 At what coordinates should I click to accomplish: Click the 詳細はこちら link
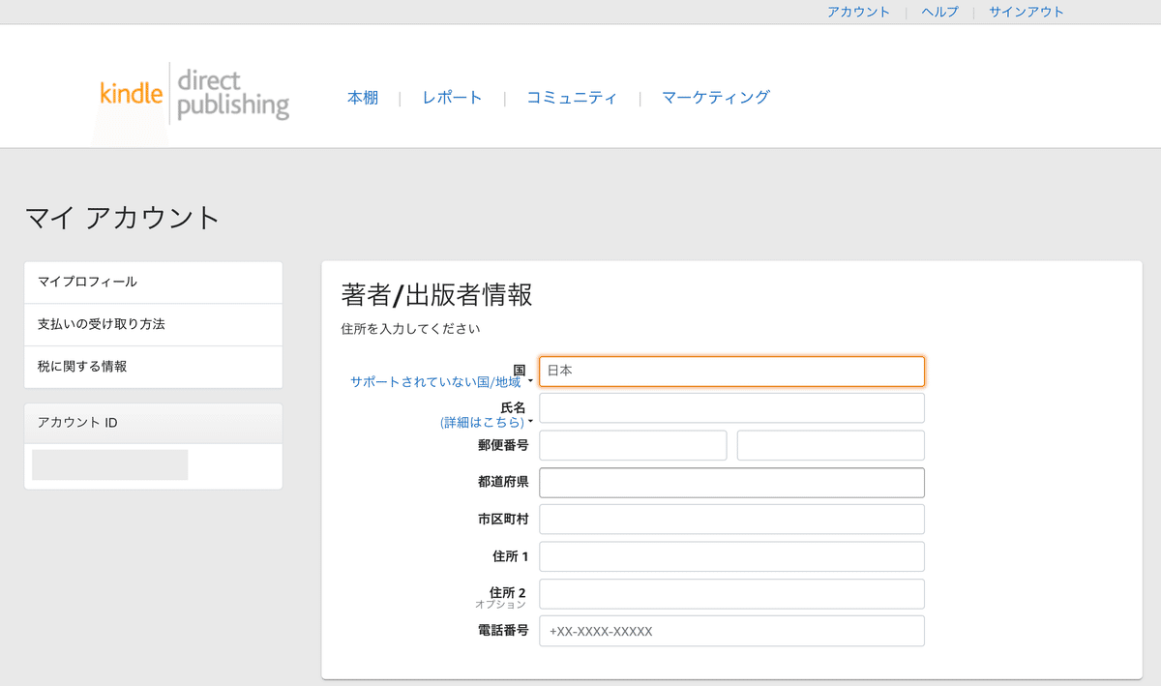point(483,422)
